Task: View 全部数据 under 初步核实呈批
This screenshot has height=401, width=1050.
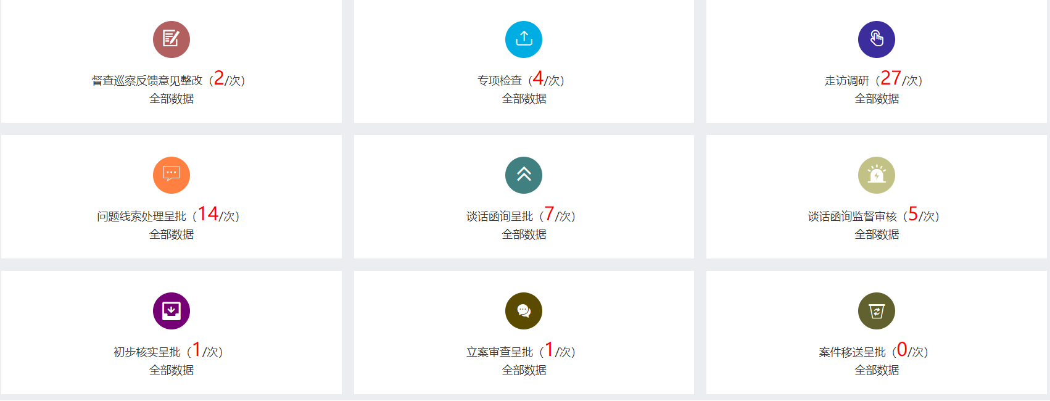Action: pos(172,370)
